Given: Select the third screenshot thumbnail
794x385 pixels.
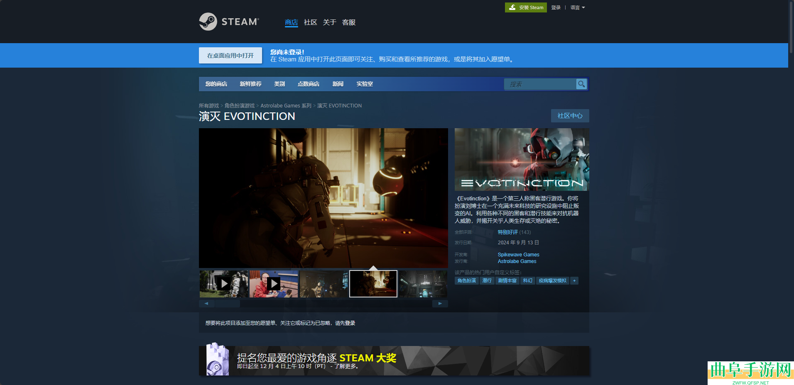Looking at the screenshot, I should (323, 284).
